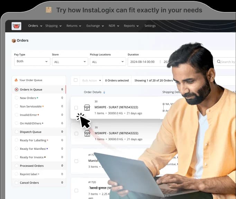Click the chevron next to Returns menu
The height and width of the screenshot is (199, 236).
(x=80, y=26)
